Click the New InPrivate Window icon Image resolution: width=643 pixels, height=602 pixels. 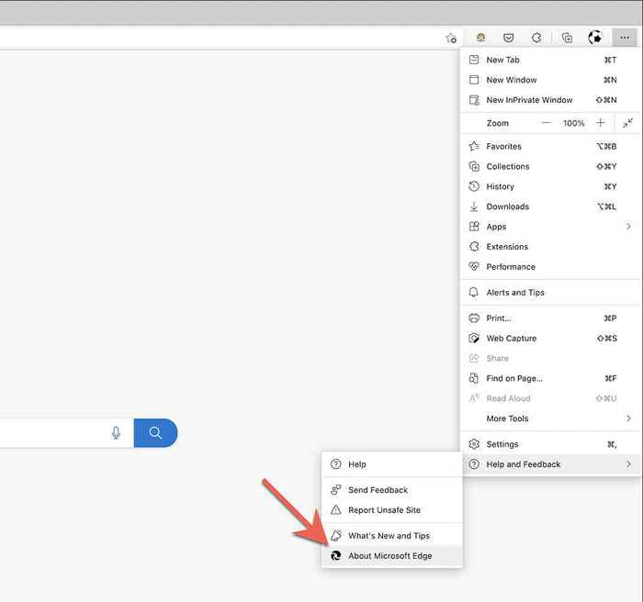point(474,100)
